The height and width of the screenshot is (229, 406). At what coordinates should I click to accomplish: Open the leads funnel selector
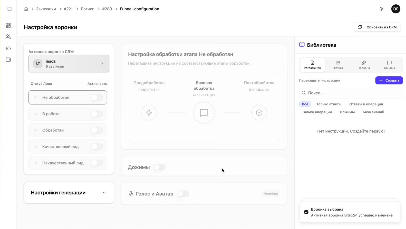(x=69, y=64)
